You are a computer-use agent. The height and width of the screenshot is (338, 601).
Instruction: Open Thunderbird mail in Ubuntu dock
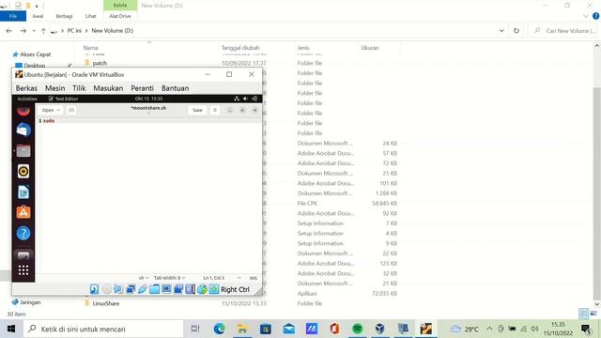tap(23, 130)
